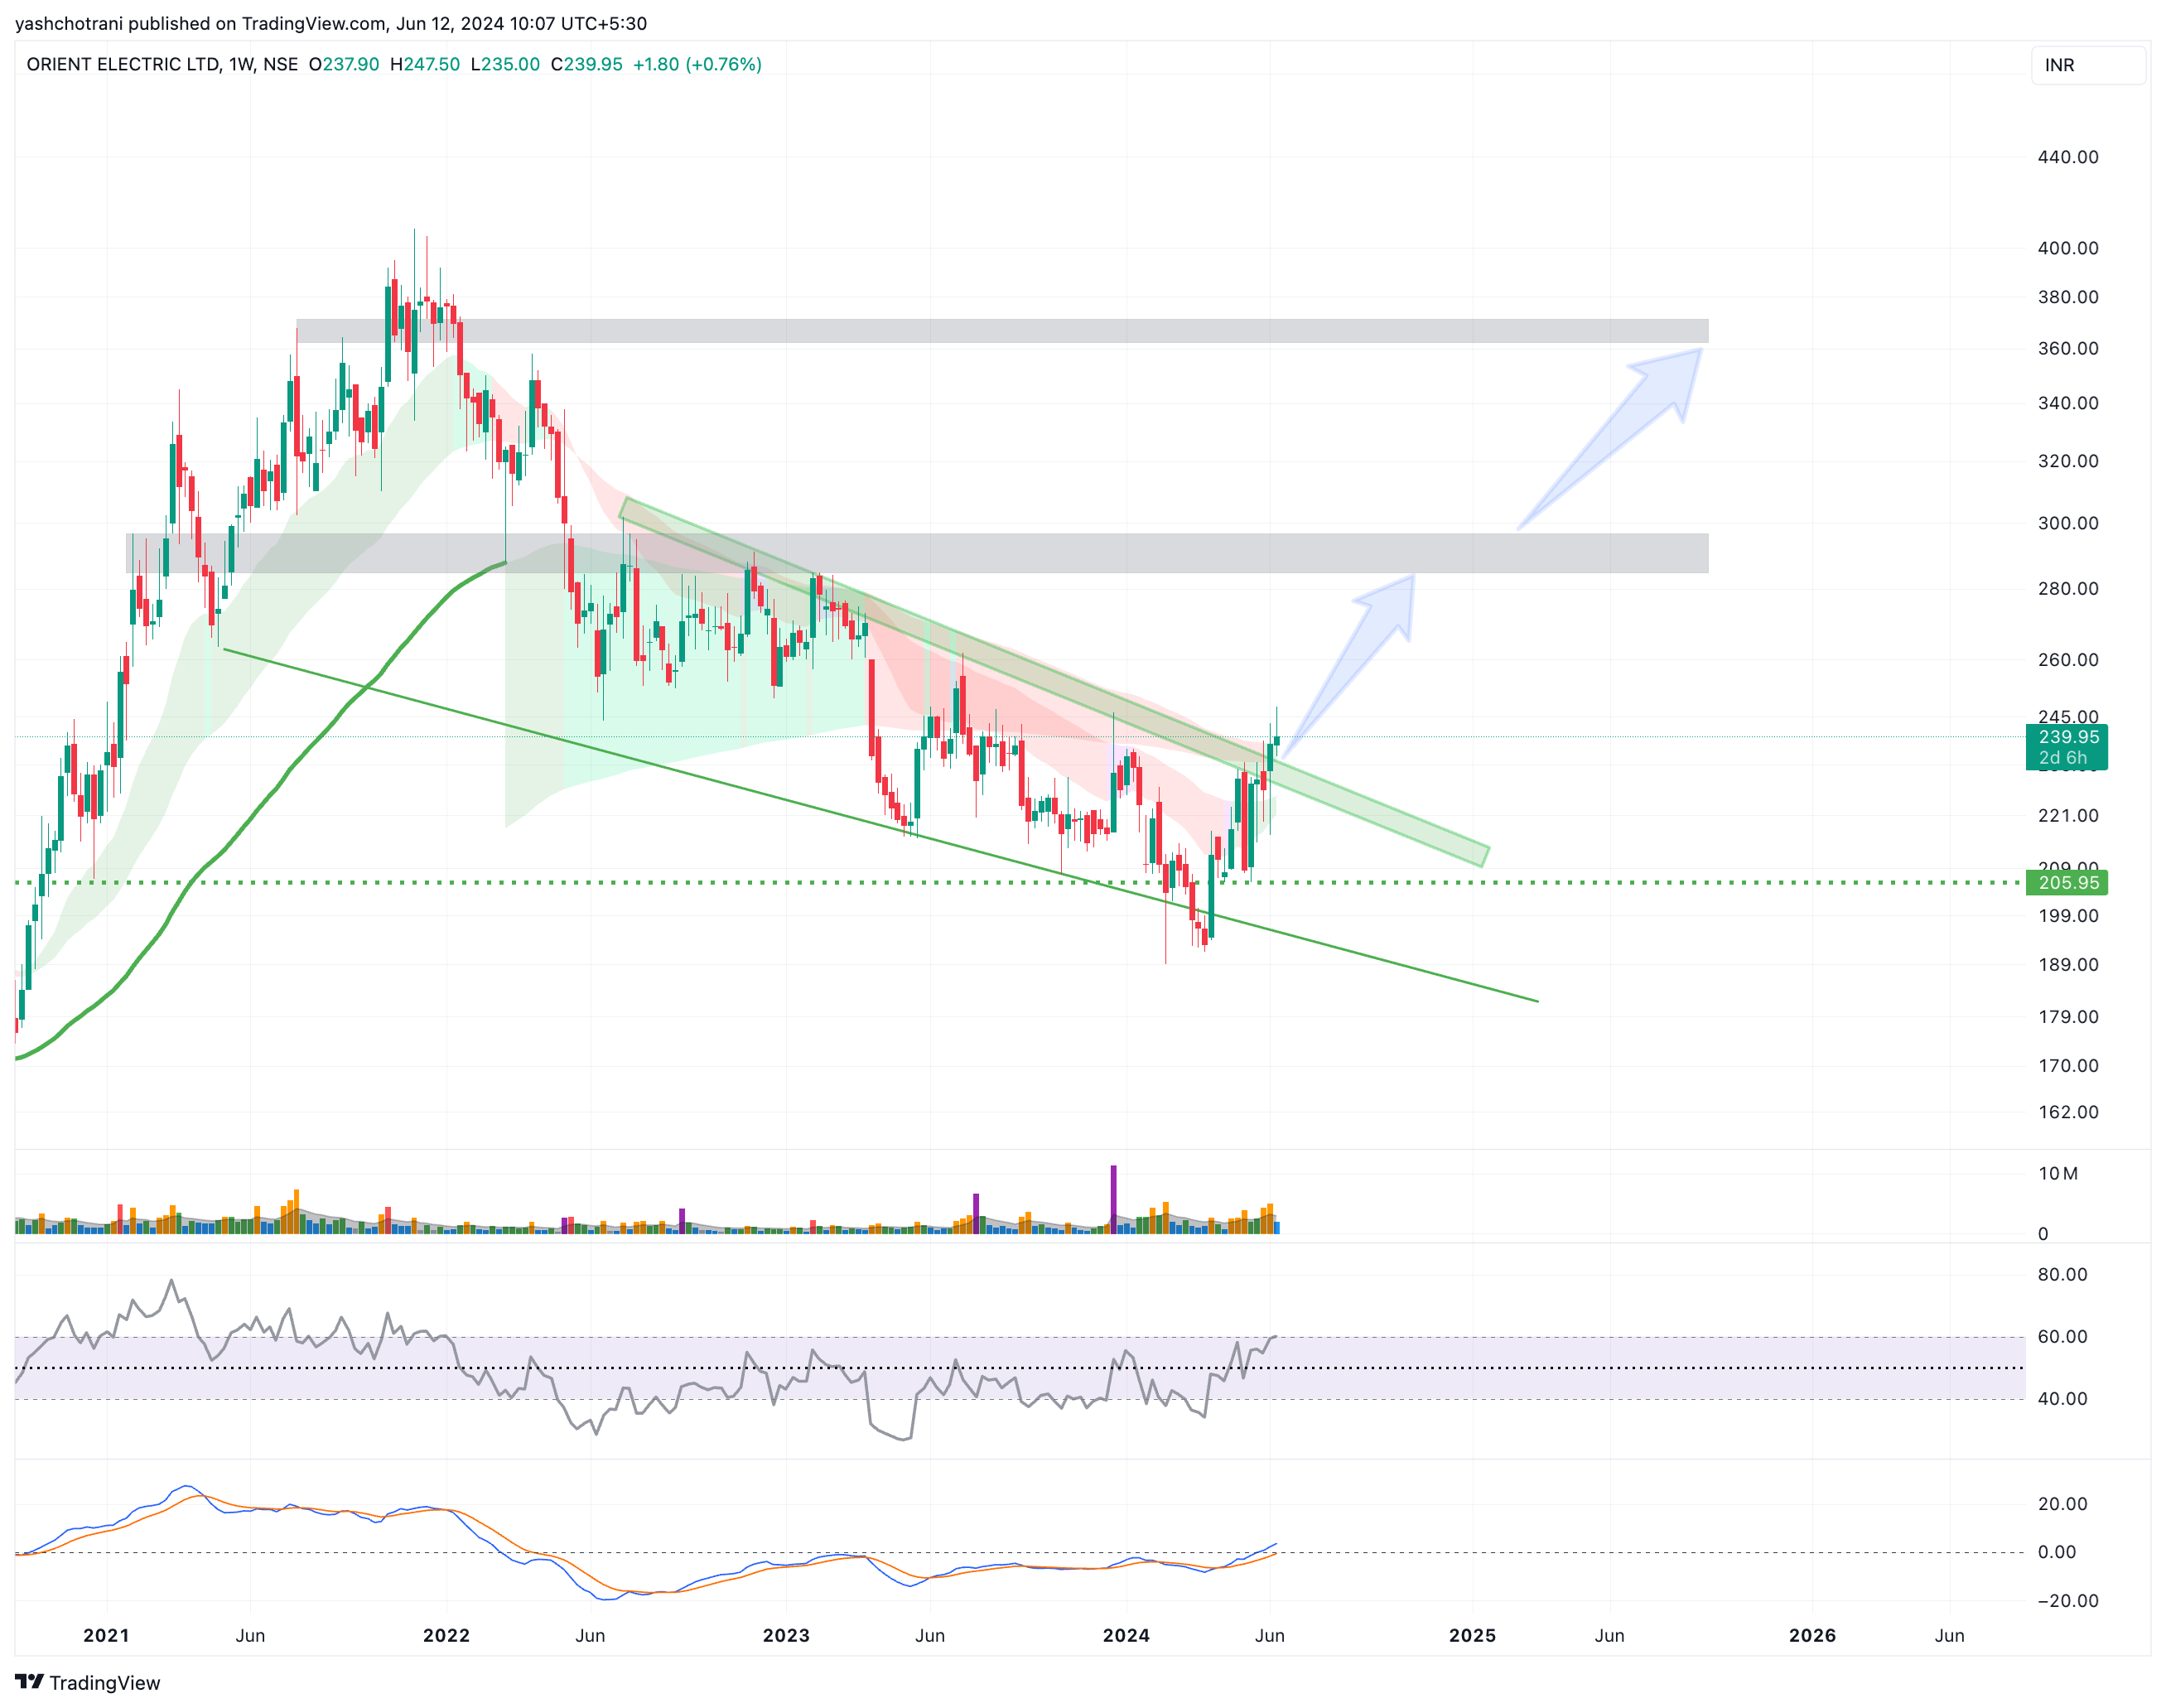This screenshot has height=1708, width=2166.
Task: Click the O237.90 open value
Action: [344, 64]
